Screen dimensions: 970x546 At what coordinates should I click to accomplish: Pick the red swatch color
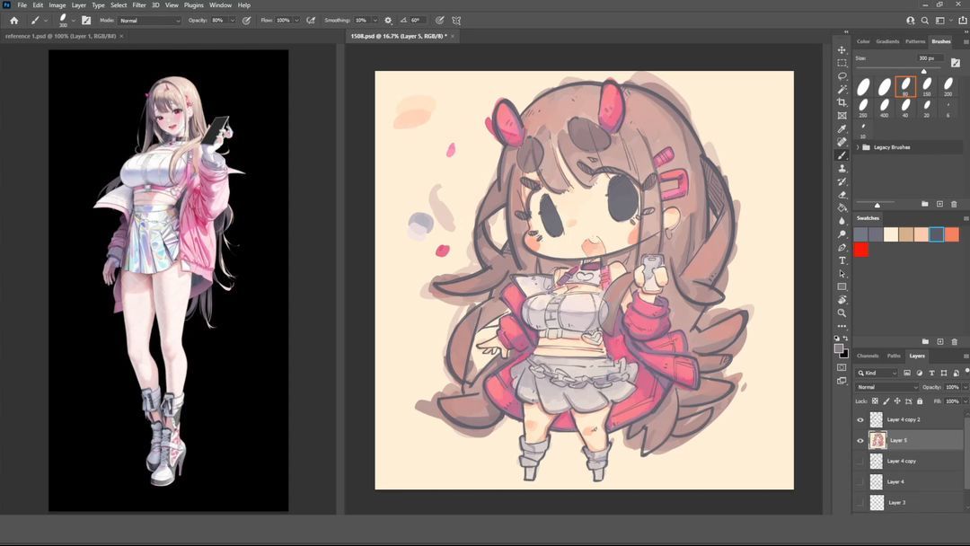pos(861,250)
